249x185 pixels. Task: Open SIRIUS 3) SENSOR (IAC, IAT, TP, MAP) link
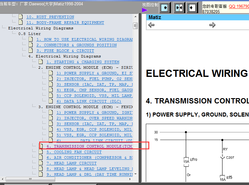click(95, 84)
